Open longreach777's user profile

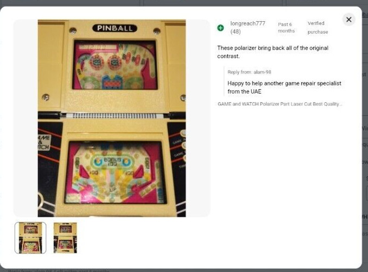click(248, 23)
